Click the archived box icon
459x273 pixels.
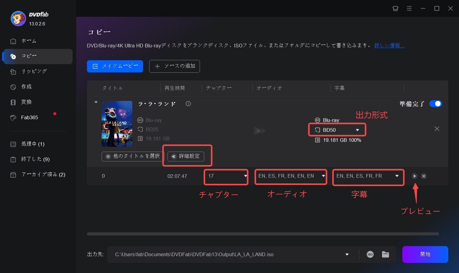[x=13, y=175]
